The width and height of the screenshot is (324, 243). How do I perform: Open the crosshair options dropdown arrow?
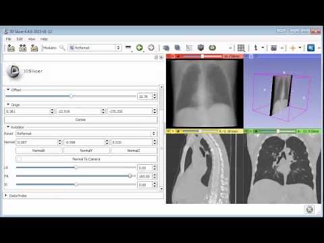pyautogui.click(x=300, y=48)
